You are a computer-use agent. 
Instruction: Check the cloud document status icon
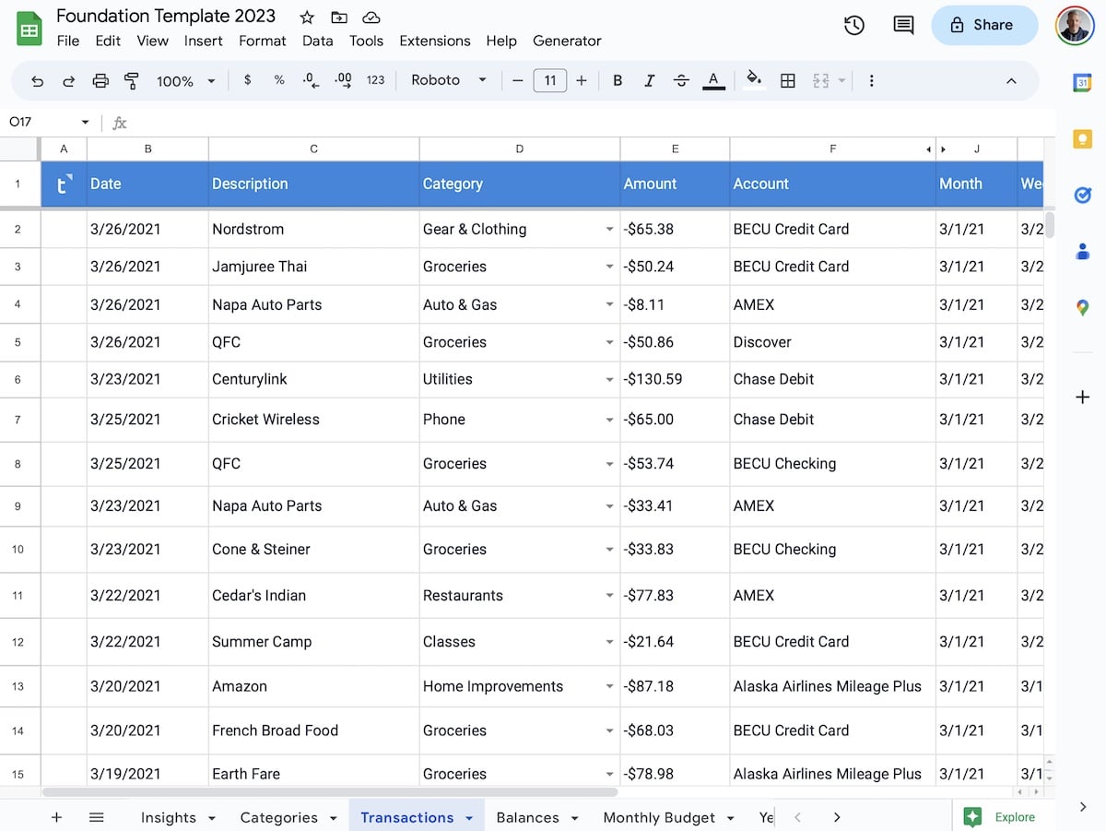[371, 18]
